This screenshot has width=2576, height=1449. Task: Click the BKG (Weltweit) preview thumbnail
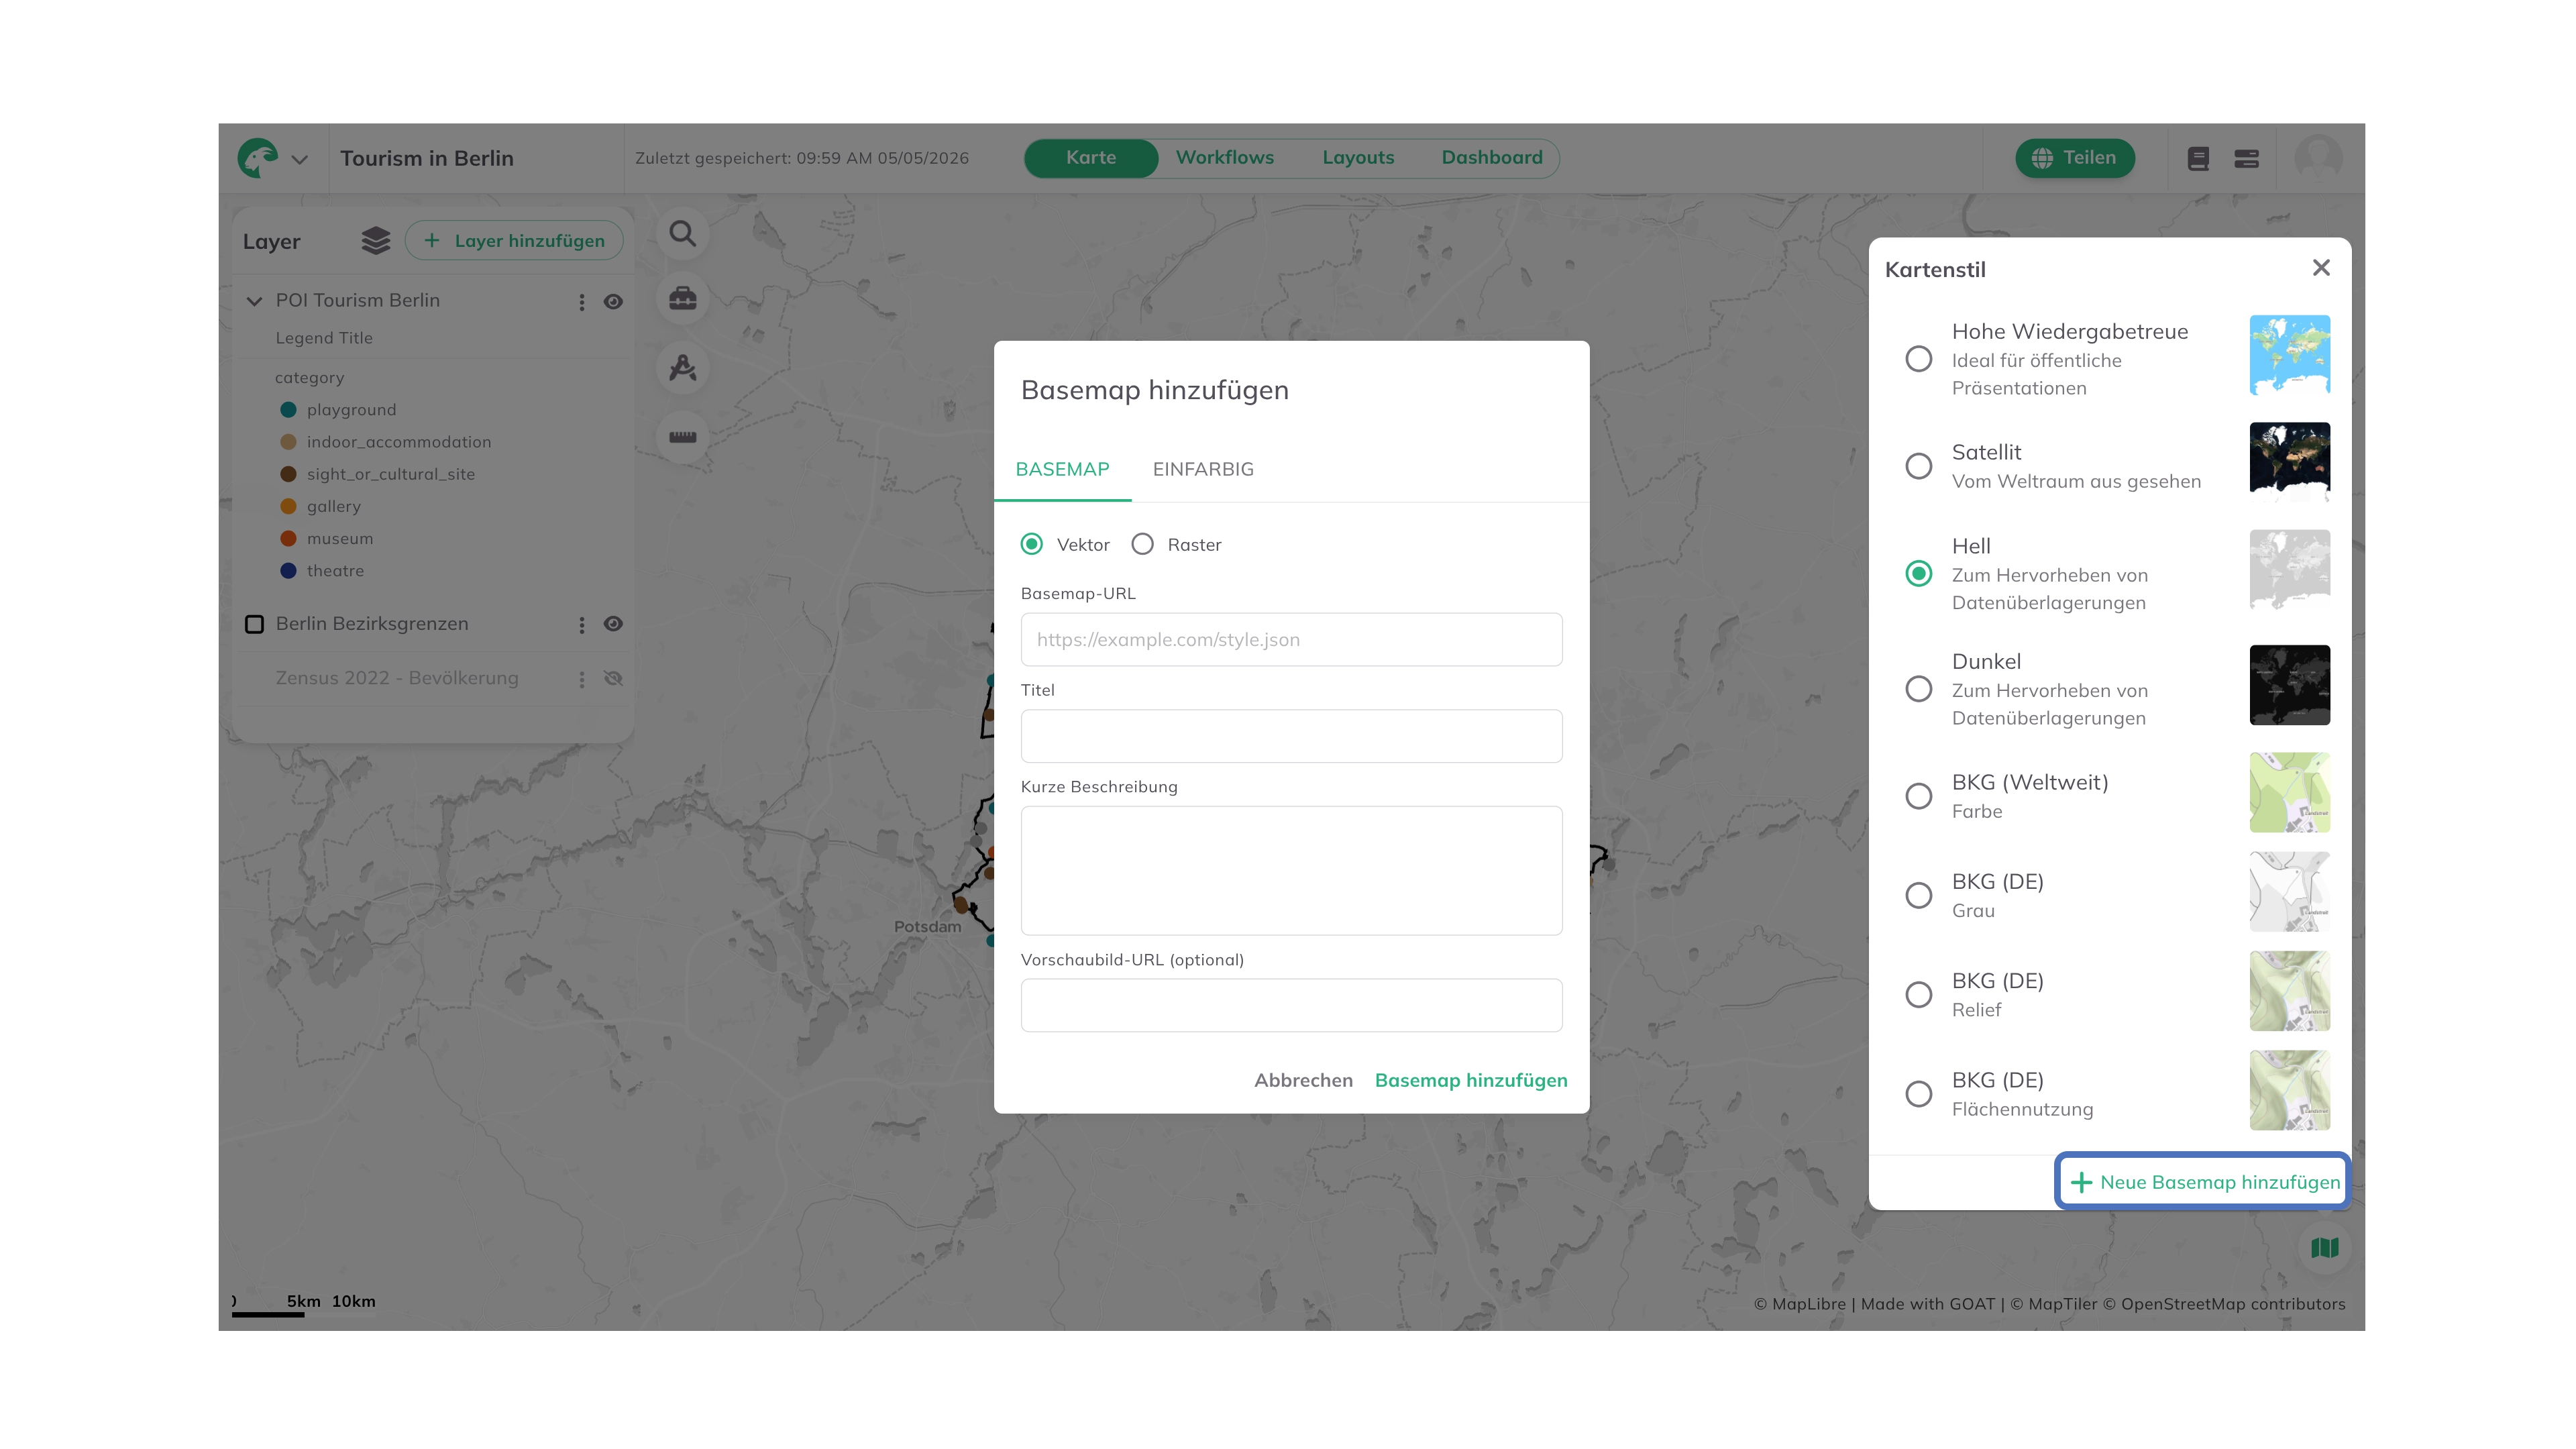pyautogui.click(x=2289, y=792)
